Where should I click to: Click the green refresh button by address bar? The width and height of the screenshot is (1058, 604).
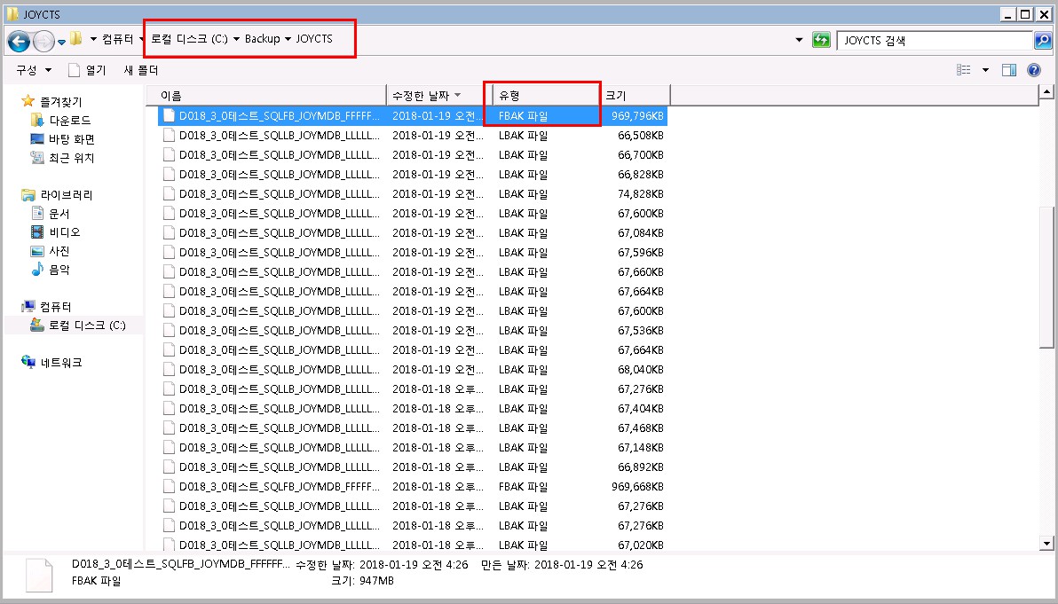click(821, 41)
